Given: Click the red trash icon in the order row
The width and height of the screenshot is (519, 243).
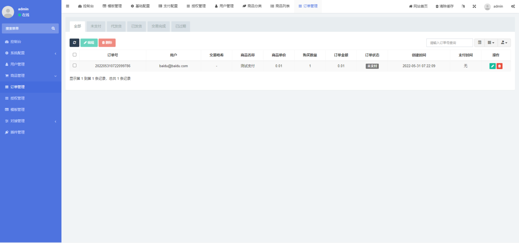Looking at the screenshot, I should pos(499,66).
